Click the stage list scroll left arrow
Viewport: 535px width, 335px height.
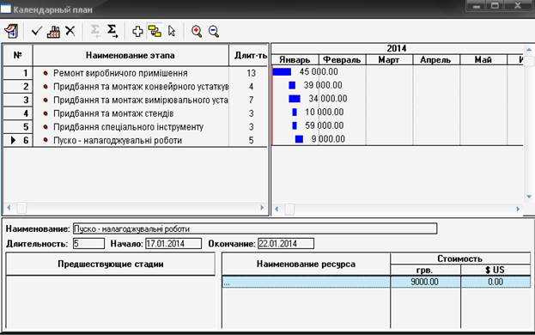(9, 207)
